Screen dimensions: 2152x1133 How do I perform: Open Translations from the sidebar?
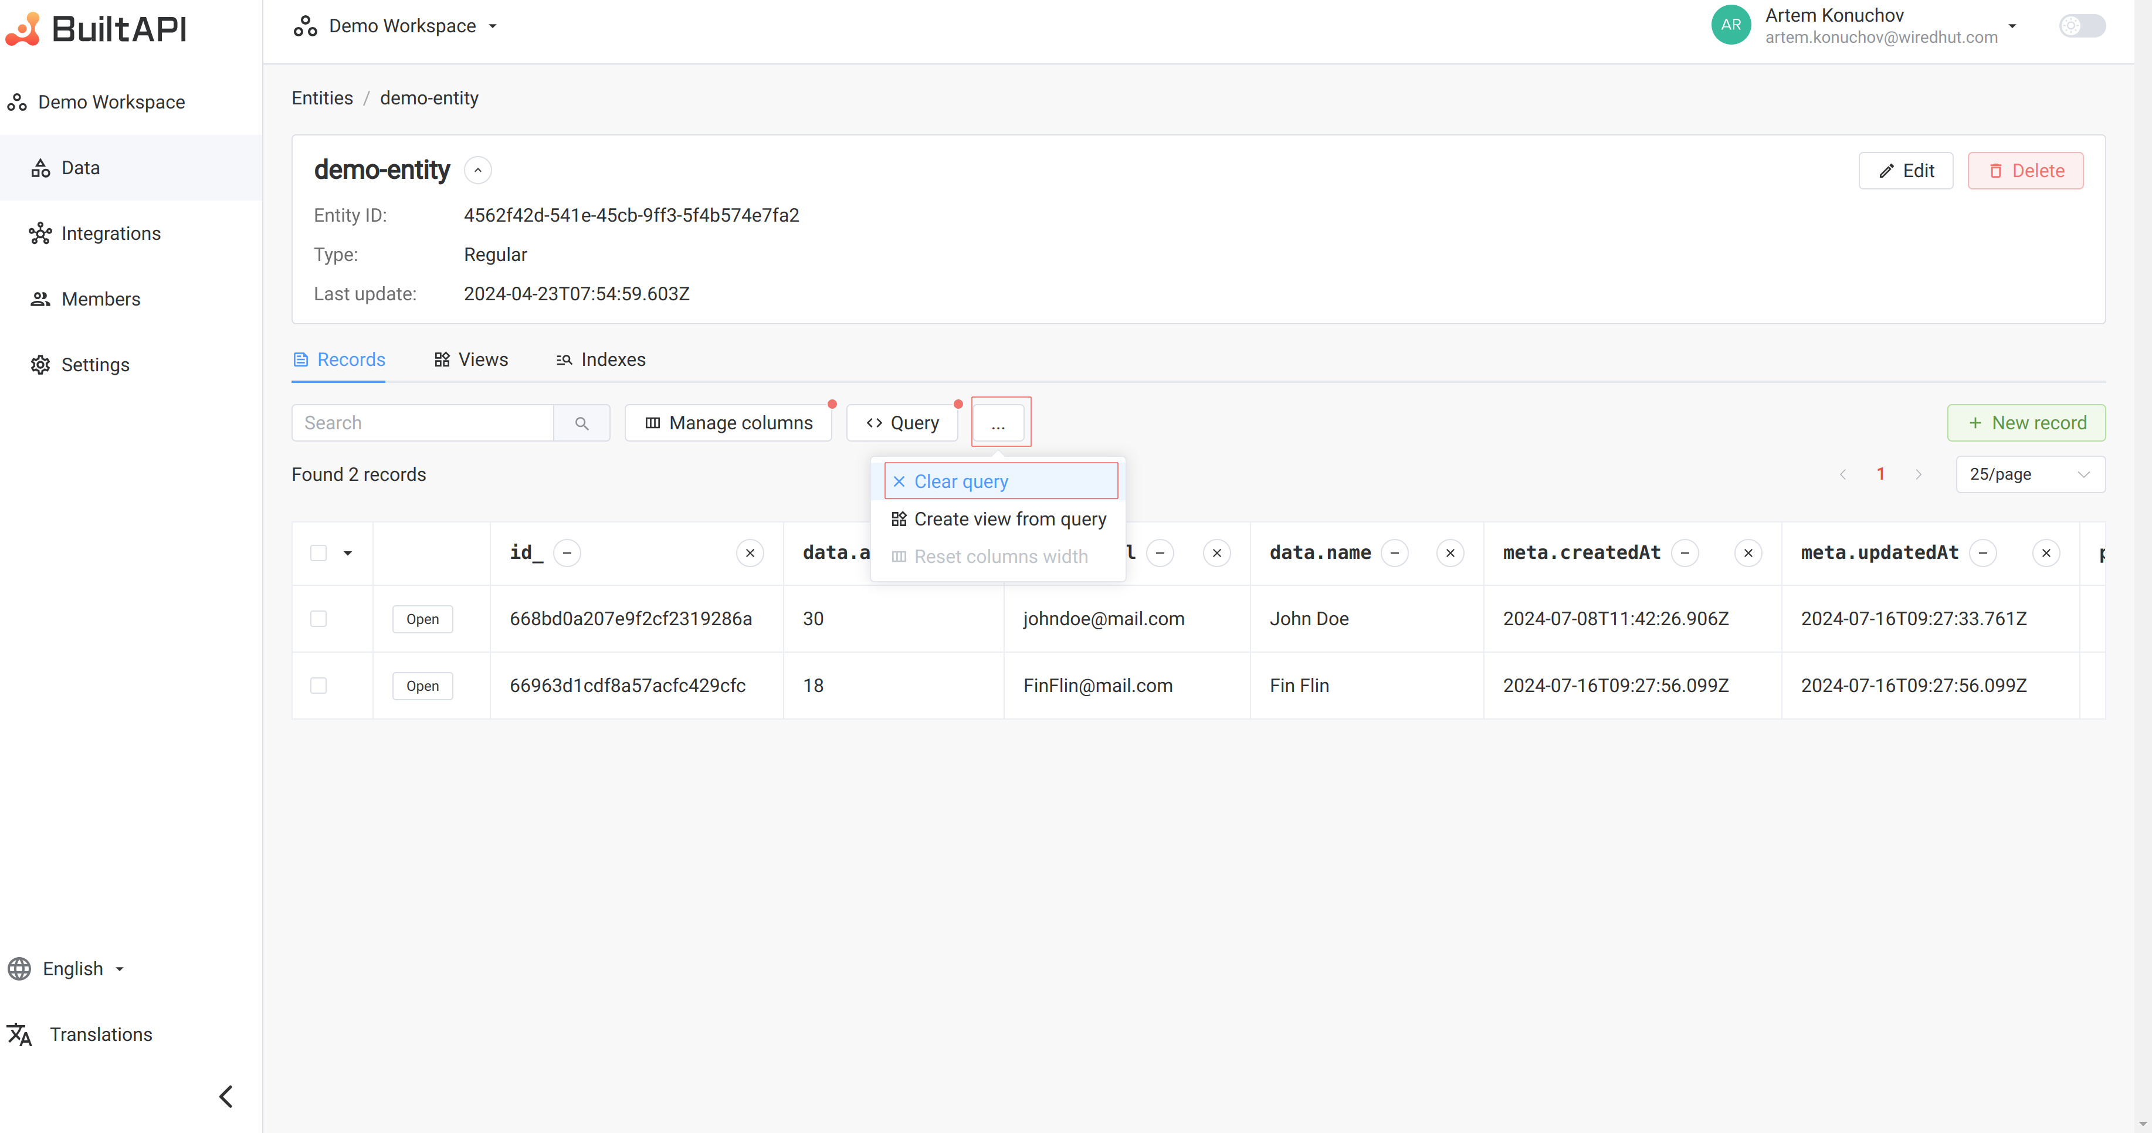80,1034
